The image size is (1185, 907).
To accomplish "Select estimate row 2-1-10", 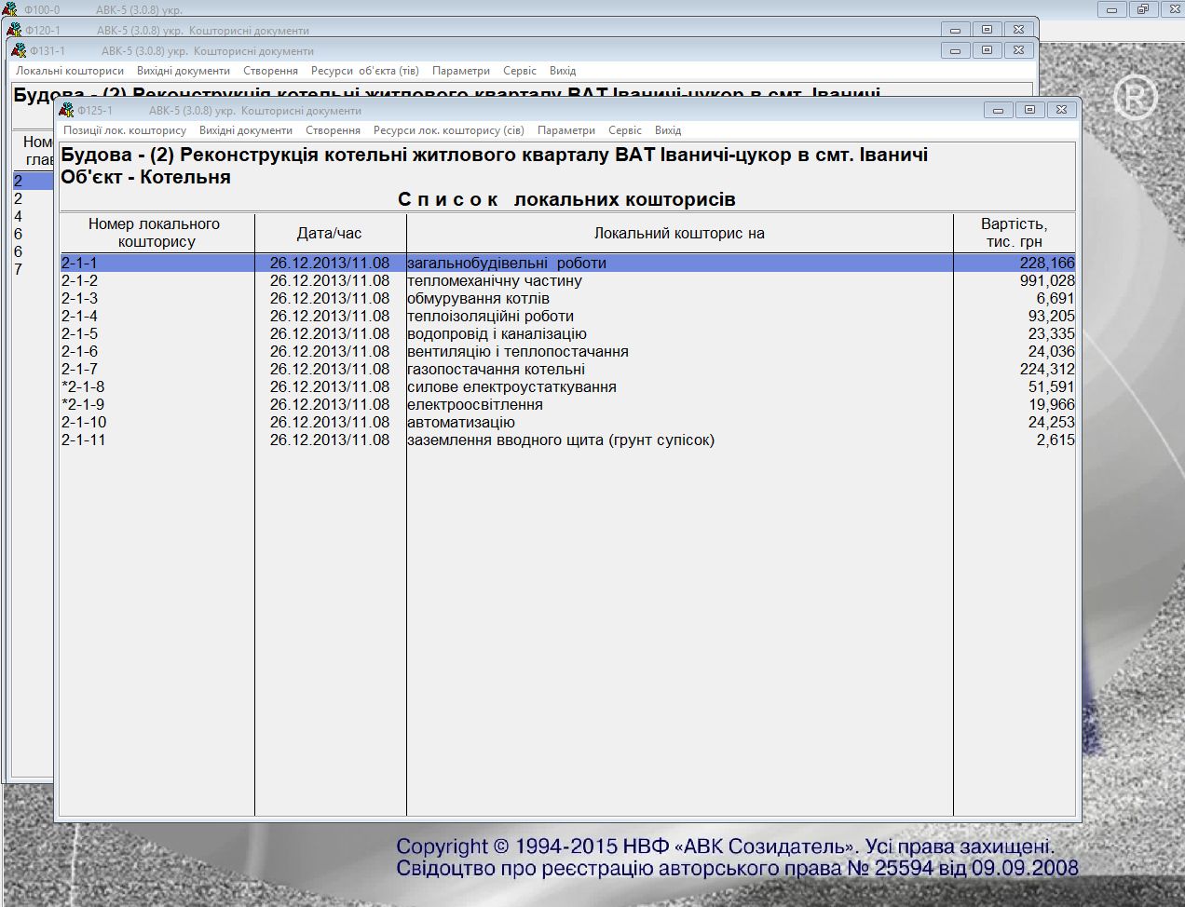I will point(567,422).
